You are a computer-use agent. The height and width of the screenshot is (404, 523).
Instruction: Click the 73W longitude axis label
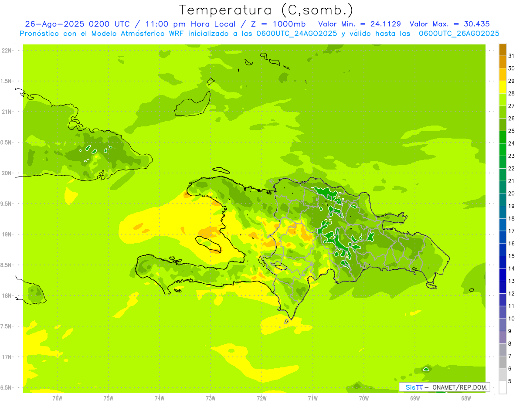(x=211, y=398)
